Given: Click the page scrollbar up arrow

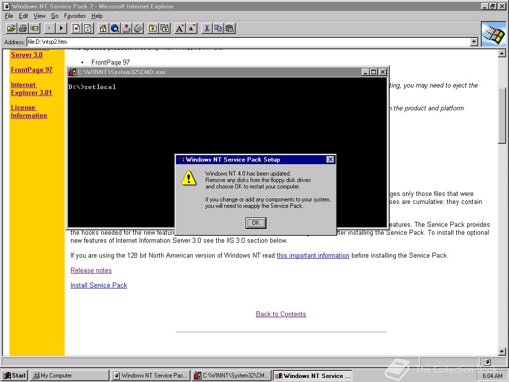Looking at the screenshot, I should 502,54.
